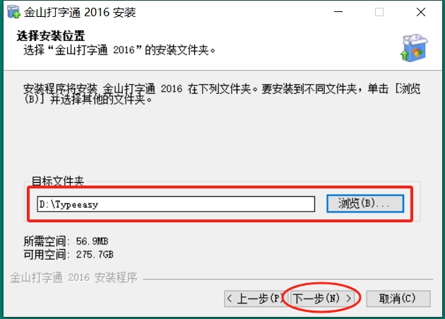Click the 所需空间 56.9MB label

click(66, 241)
